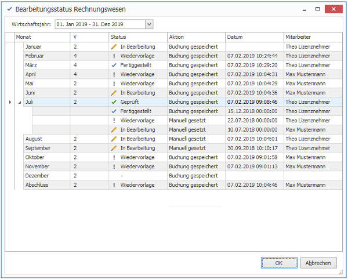
Task: Sort by the Monat column header
Action: pyautogui.click(x=42, y=37)
